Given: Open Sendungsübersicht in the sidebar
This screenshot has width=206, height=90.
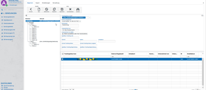Looking at the screenshot, I should [9, 17].
